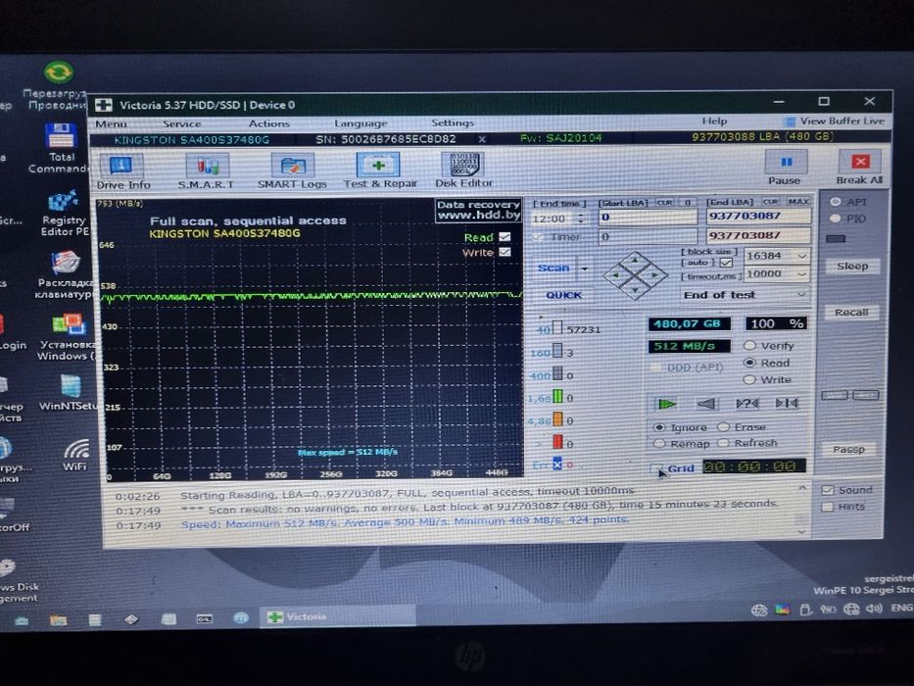Image resolution: width=914 pixels, height=686 pixels.
Task: Open SMART Logs
Action: 292,171
